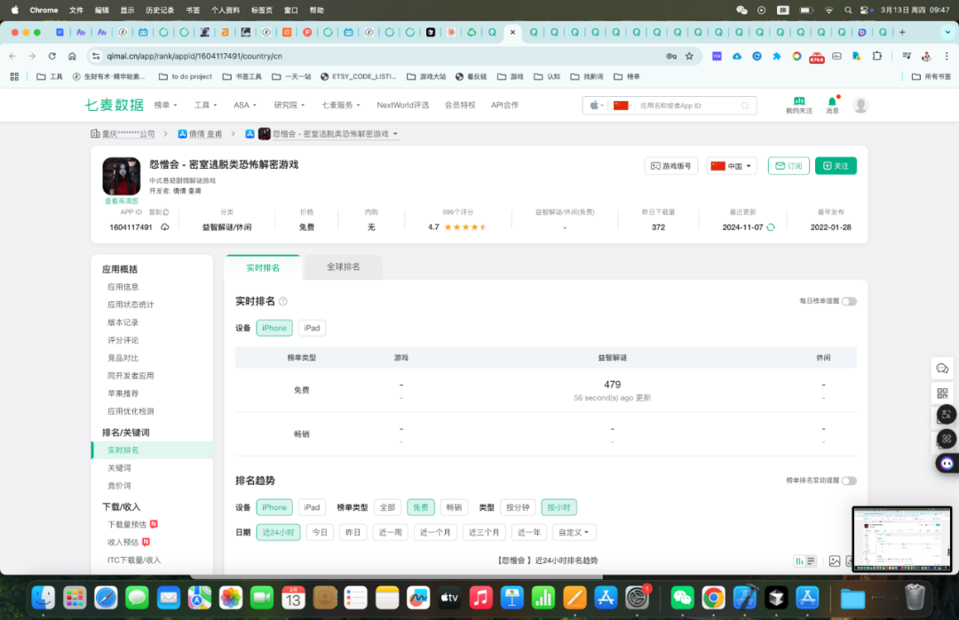Open the floating robot assistant icon
959x620 pixels.
coord(947,463)
